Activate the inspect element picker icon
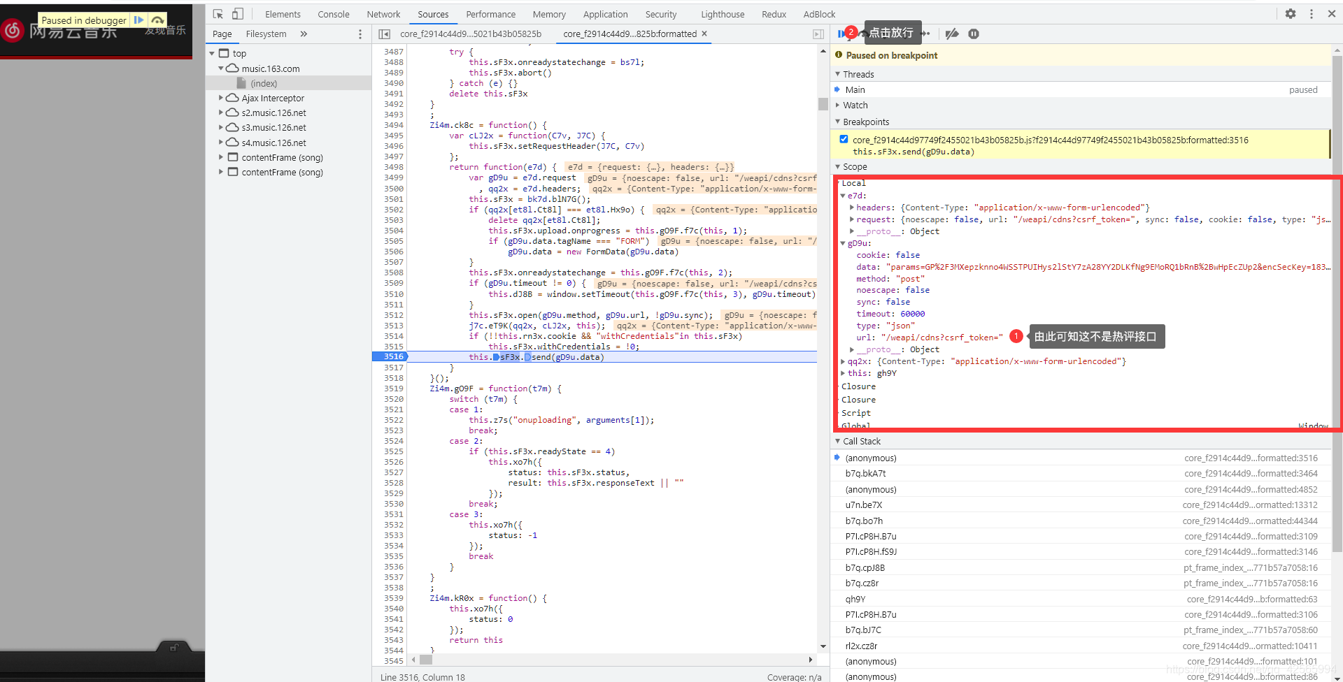Screen dimensions: 1343x682 pyautogui.click(x=218, y=14)
